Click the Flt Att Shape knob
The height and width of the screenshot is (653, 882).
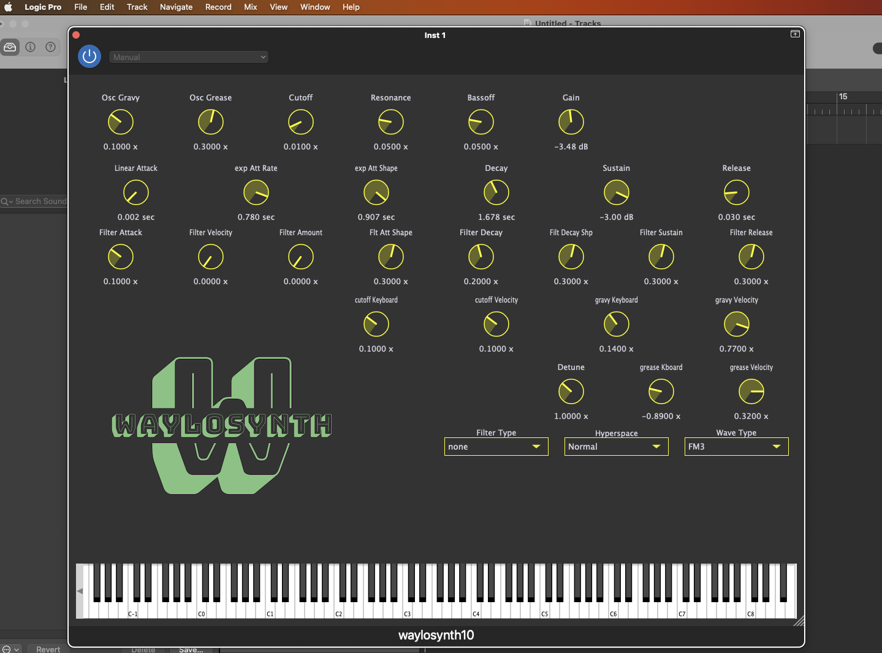click(391, 257)
